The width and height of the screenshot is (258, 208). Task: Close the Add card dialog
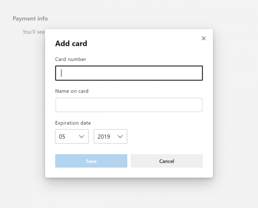(x=203, y=38)
